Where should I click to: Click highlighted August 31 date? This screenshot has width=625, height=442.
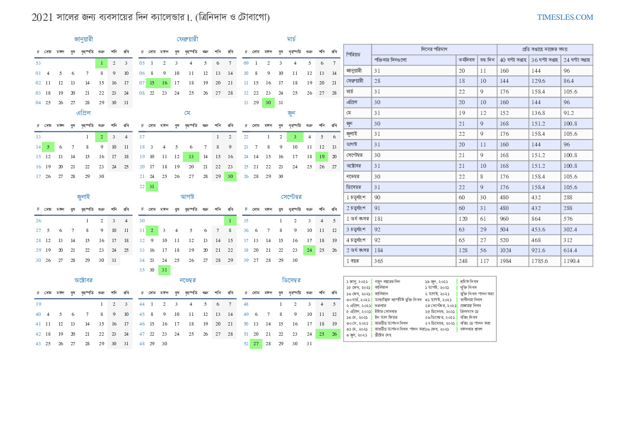[165, 270]
